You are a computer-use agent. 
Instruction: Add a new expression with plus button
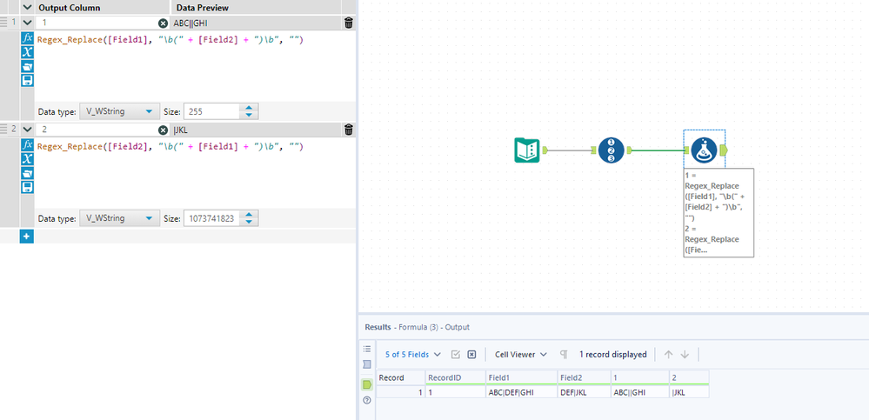(x=27, y=237)
